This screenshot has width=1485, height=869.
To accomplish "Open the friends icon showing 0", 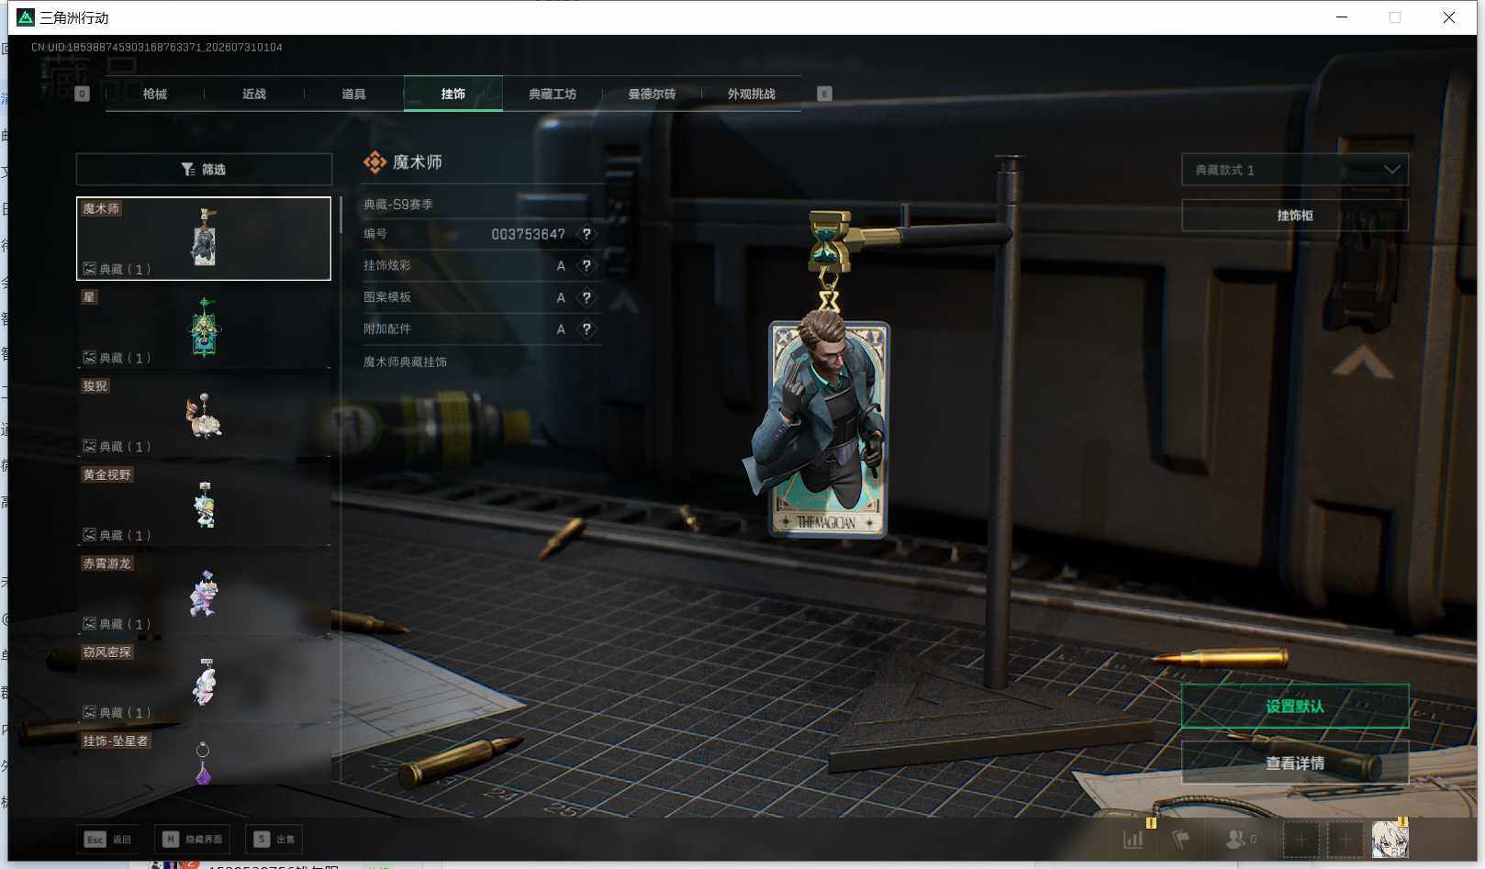I will pyautogui.click(x=1241, y=839).
